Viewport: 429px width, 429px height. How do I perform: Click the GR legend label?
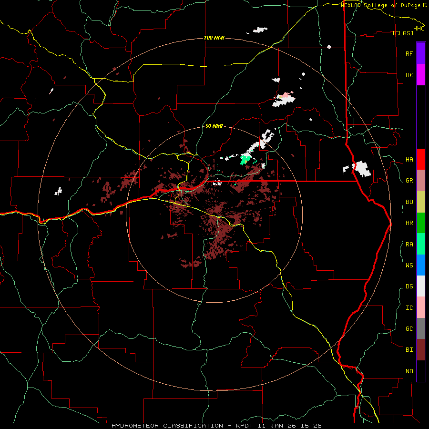tap(409, 181)
